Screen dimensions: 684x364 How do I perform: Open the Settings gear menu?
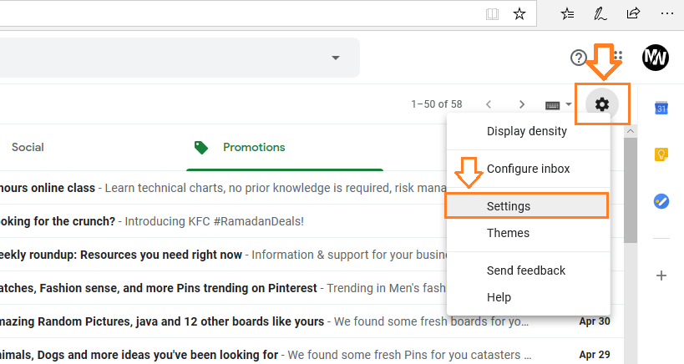pyautogui.click(x=602, y=104)
